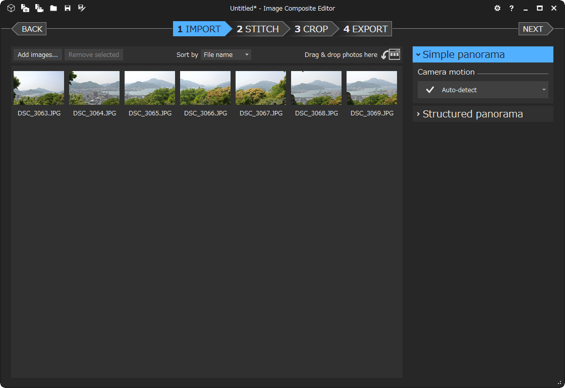This screenshot has height=388, width=565.
Task: Close the Image Composite Editor window
Action: [554, 8]
